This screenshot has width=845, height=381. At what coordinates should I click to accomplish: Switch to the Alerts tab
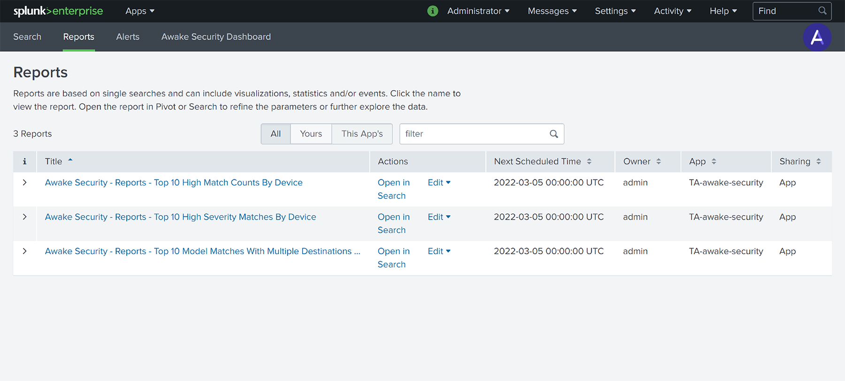click(128, 37)
